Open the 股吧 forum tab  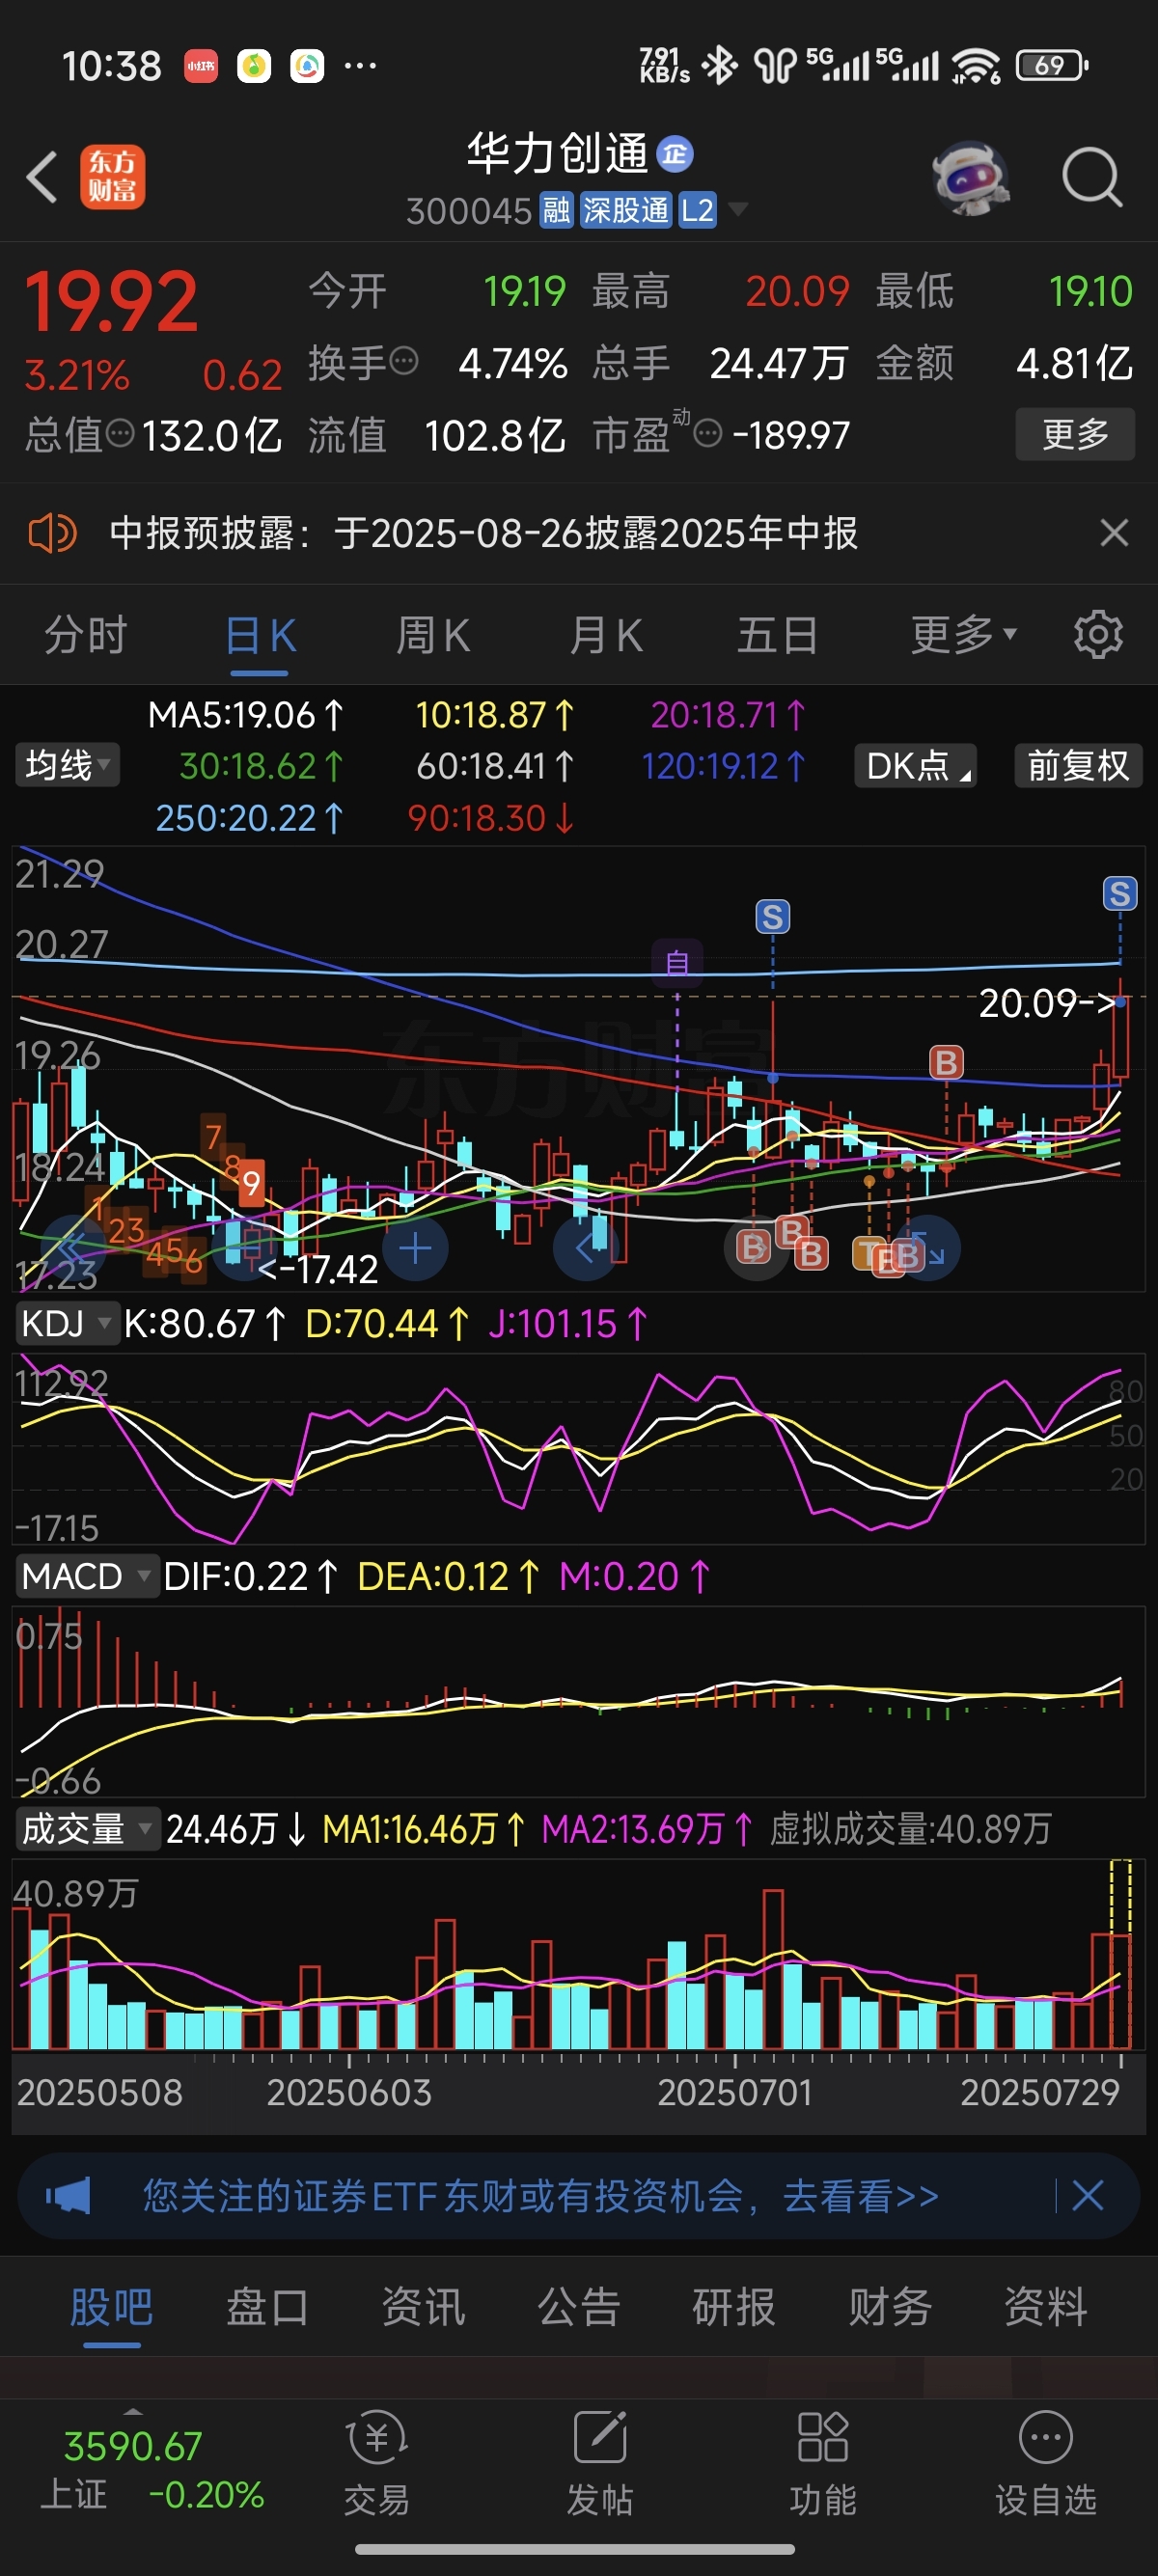coord(111,2307)
